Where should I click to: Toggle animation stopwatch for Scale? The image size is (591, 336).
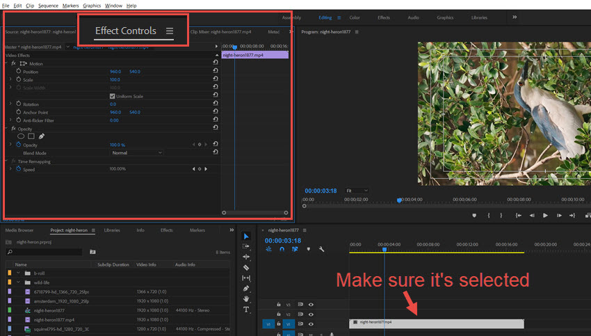point(19,79)
